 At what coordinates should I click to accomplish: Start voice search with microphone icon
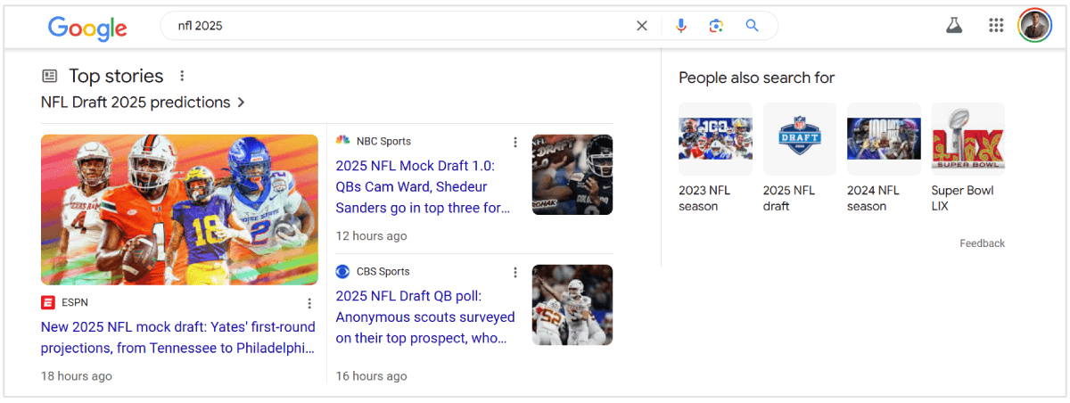point(681,26)
